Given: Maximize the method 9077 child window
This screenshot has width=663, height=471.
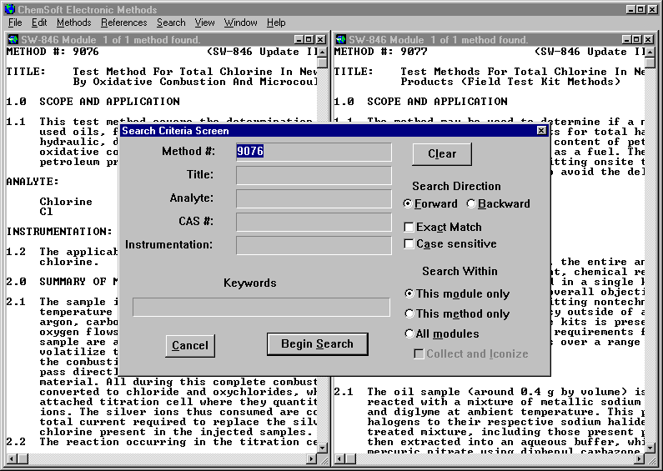Looking at the screenshot, I should coord(637,40).
